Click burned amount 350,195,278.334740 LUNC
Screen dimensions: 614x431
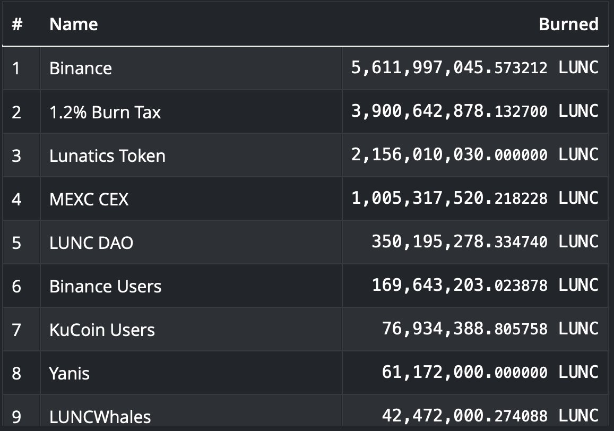485,242
